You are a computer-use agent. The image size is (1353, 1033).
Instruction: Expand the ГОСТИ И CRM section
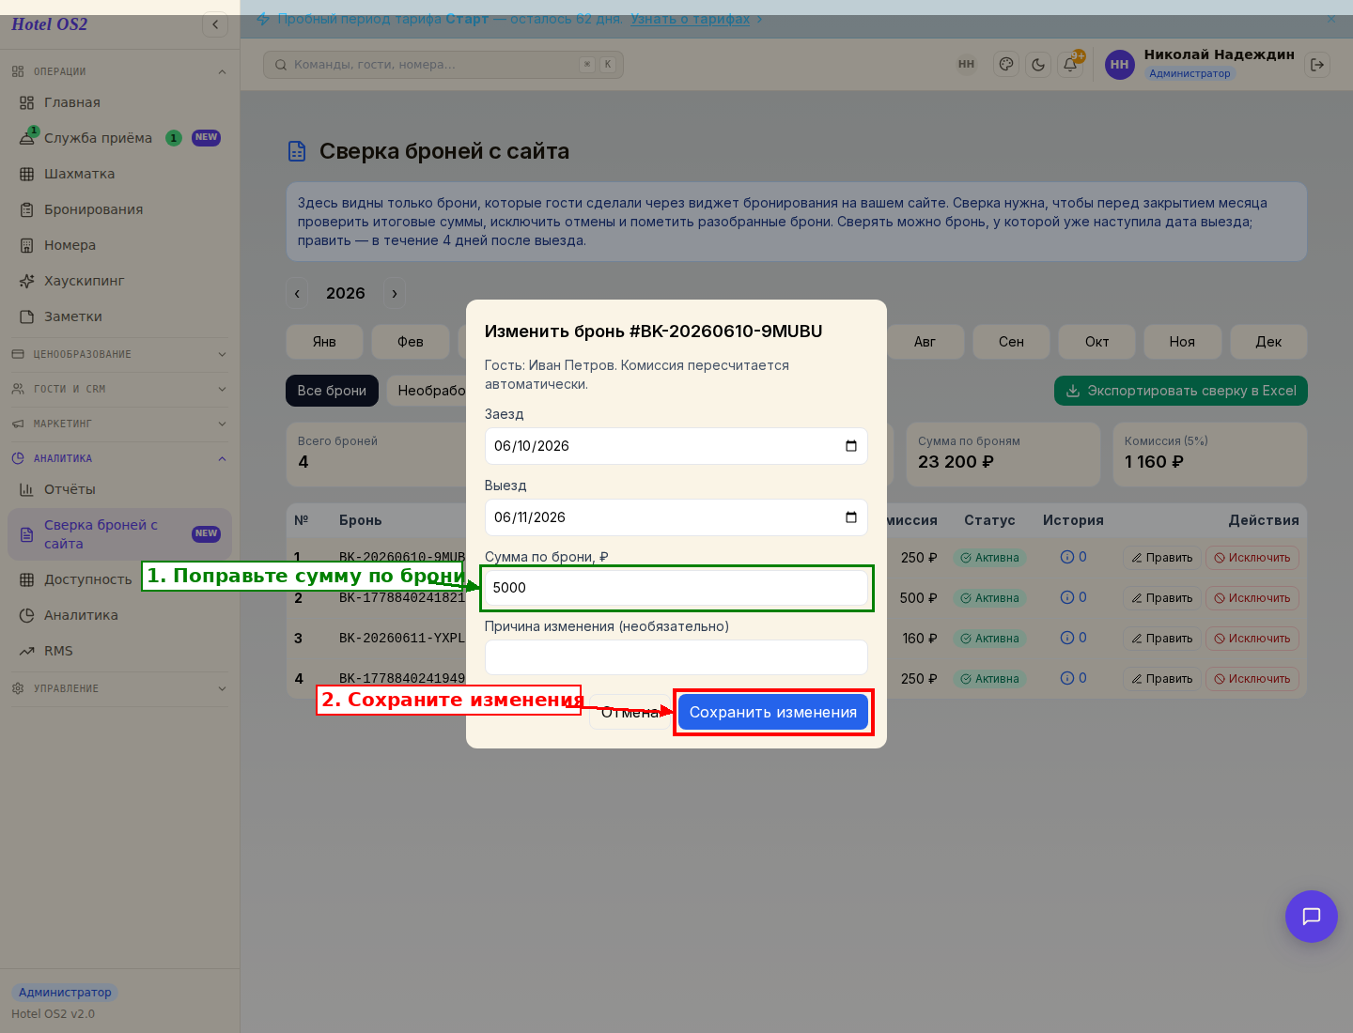point(120,389)
